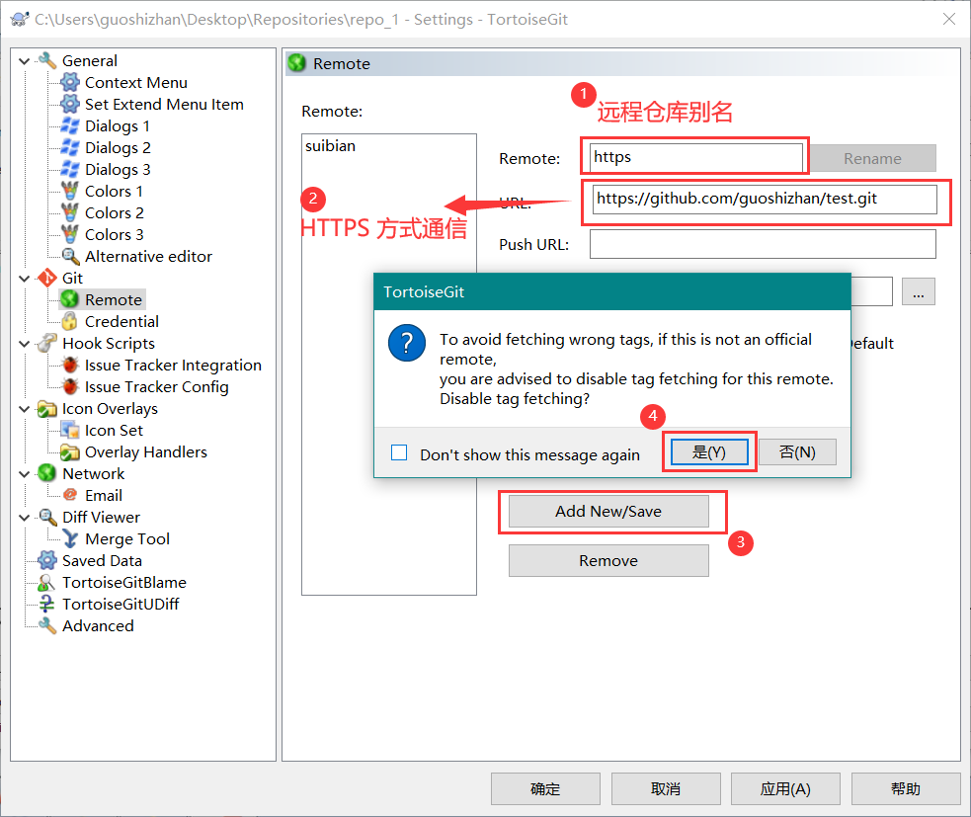Collapse the Git tree node

click(25, 279)
